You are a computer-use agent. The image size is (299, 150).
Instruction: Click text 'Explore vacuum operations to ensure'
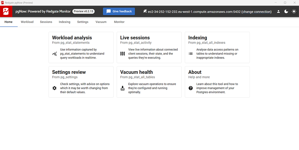152,84
